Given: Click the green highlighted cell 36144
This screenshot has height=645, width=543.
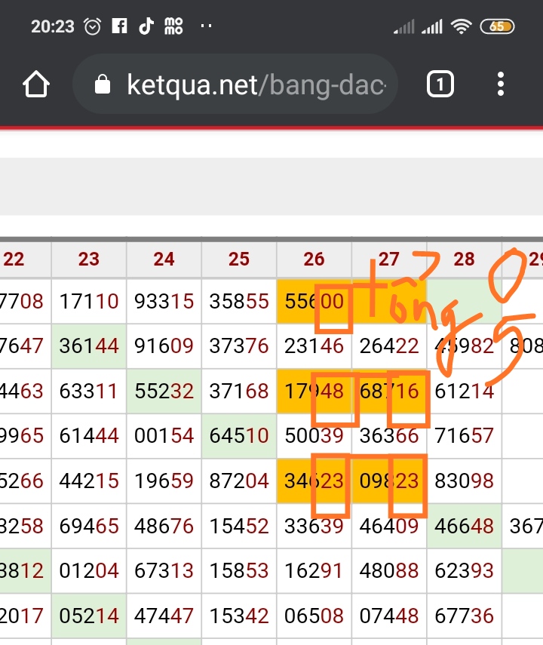Looking at the screenshot, I should (89, 346).
